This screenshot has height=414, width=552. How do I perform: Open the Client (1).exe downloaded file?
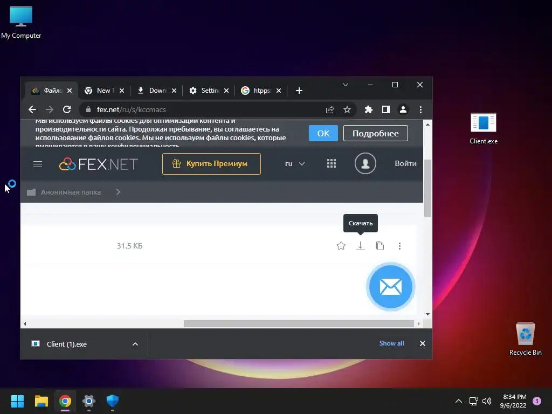(x=66, y=344)
